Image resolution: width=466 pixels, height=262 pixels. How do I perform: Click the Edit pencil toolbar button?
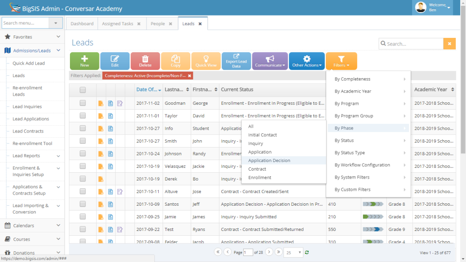click(115, 61)
